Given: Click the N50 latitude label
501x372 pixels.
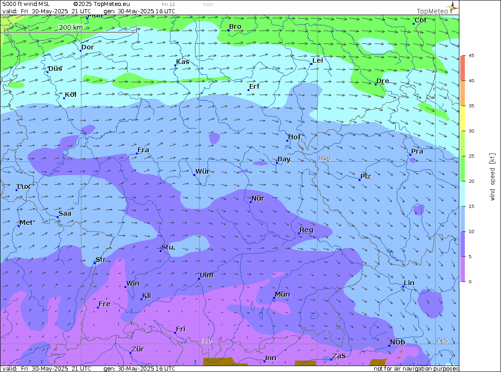Looking at the screenshot, I should [324, 159].
